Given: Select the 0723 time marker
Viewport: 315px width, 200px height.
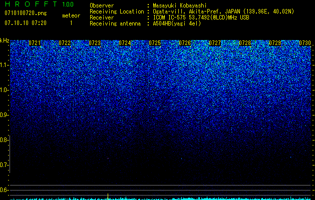Looking at the screenshot, I should pos(95,43).
